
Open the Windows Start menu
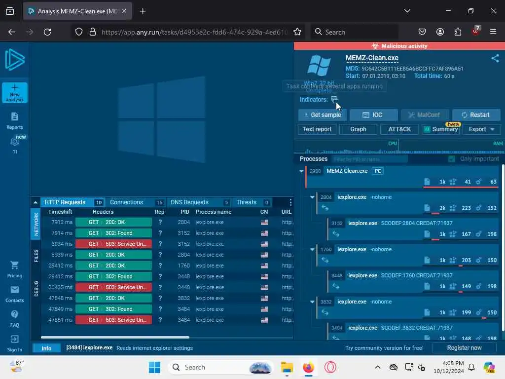(x=154, y=367)
